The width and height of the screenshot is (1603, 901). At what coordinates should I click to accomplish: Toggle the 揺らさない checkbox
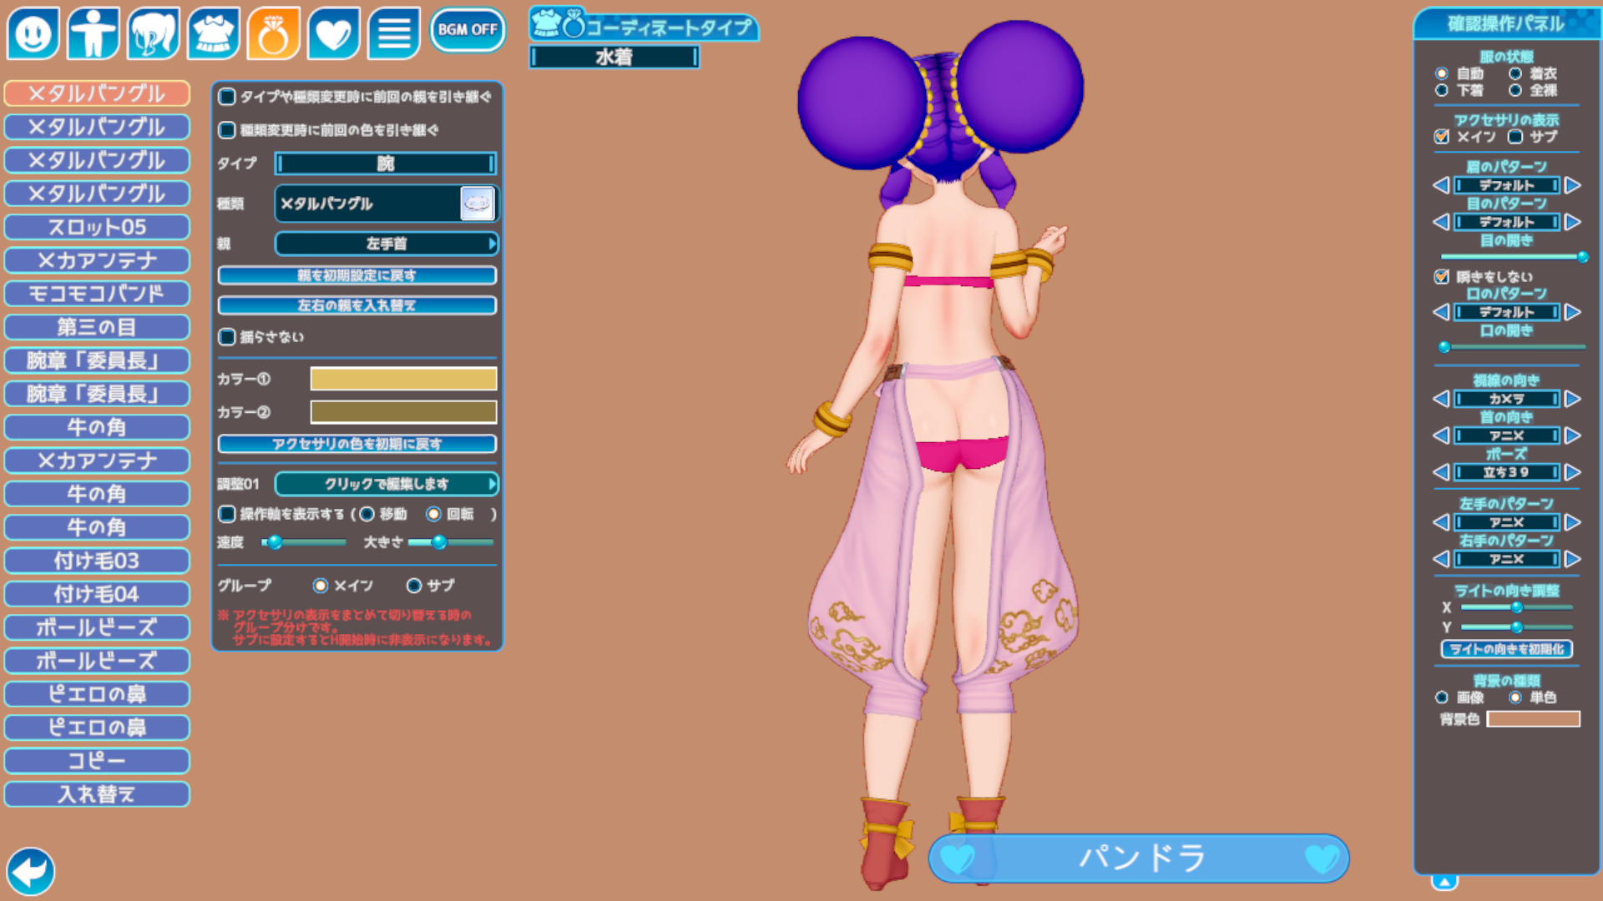point(227,337)
